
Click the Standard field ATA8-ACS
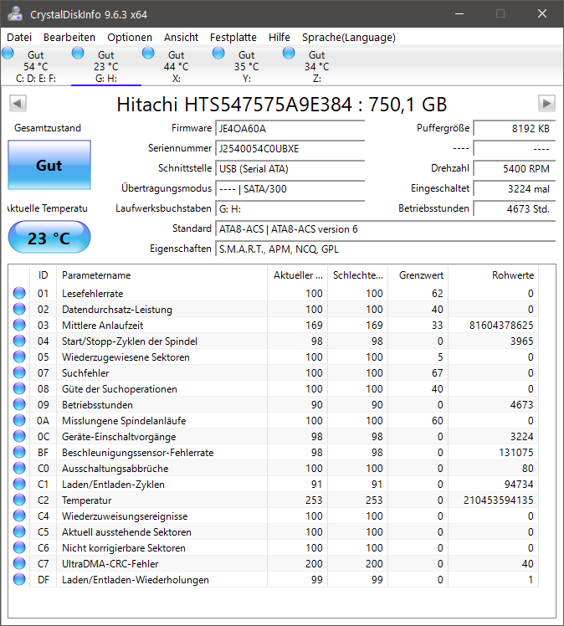click(385, 228)
